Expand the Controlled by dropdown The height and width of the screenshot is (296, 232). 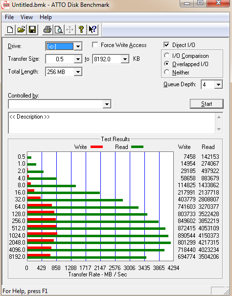point(107,104)
